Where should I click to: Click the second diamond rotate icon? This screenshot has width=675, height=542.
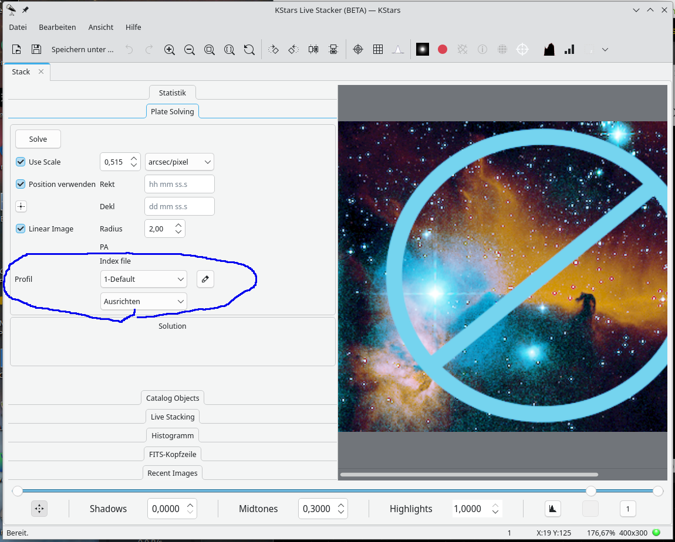[x=293, y=49]
